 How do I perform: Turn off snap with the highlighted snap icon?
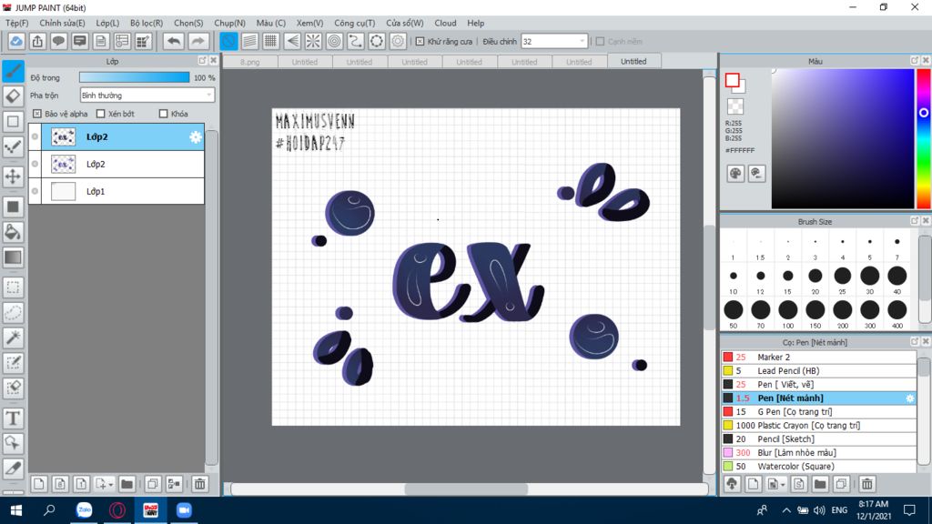pyautogui.click(x=228, y=41)
